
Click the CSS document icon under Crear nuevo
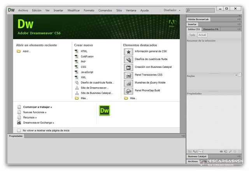[x=77, y=67]
